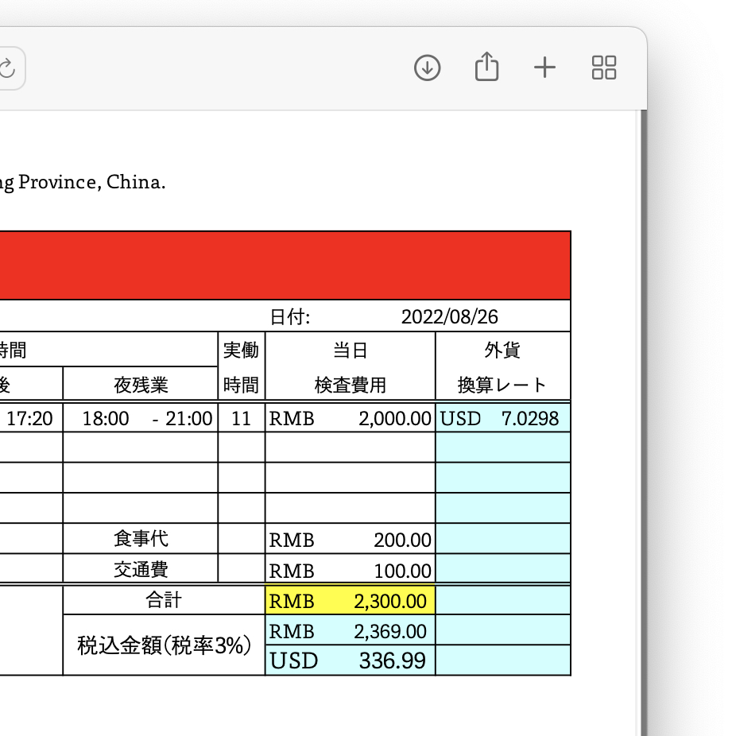736x736 pixels.
Task: Select the RMB 2,000.00 inspection fee cell
Action: 350,418
